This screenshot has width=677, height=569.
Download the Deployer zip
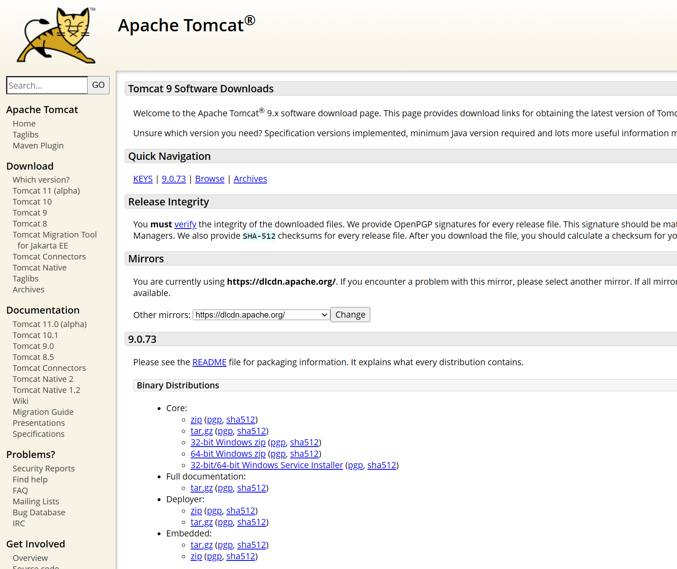pos(196,511)
